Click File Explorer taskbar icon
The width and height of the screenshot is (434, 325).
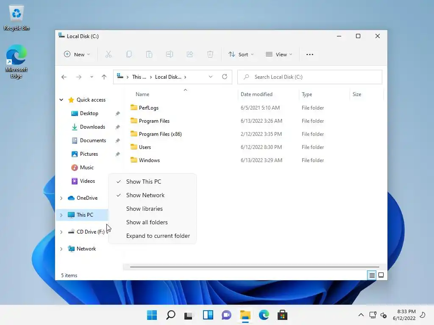pos(245,315)
